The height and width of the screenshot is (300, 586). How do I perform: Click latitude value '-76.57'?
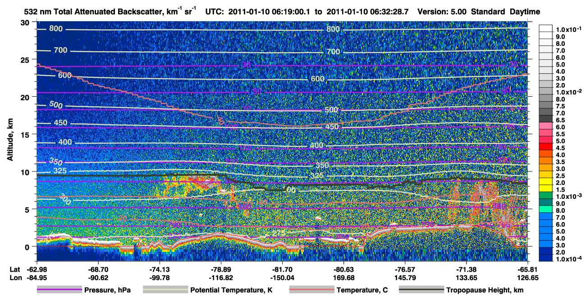point(405,269)
